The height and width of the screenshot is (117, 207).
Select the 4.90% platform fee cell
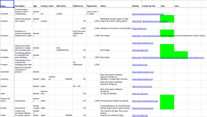tap(79, 26)
